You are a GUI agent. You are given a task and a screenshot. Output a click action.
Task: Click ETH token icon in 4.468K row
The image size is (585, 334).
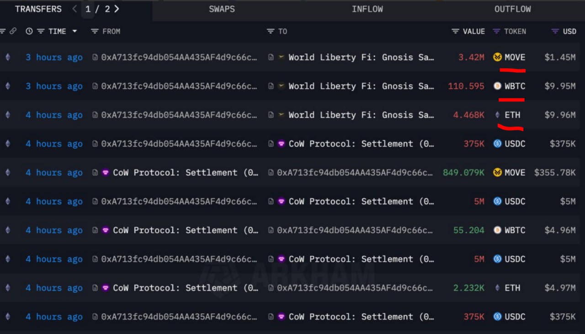coord(498,115)
